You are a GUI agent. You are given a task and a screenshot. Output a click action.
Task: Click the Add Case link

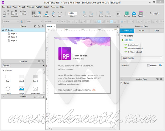[x=129, y=40]
